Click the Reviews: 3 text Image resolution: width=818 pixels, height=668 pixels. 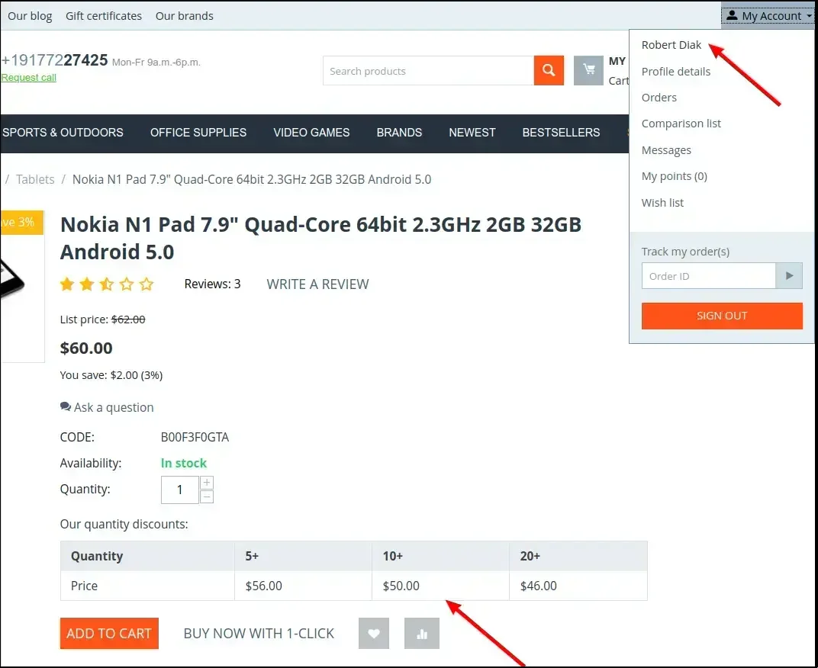pos(212,284)
